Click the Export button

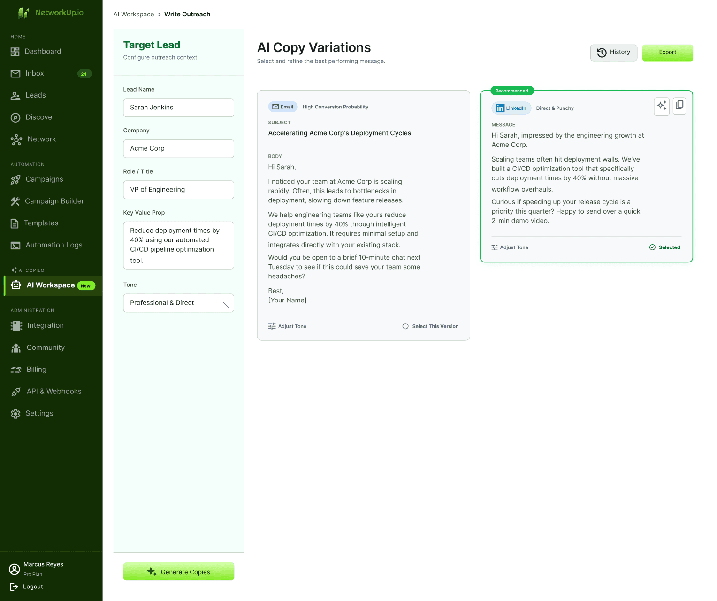coord(667,53)
